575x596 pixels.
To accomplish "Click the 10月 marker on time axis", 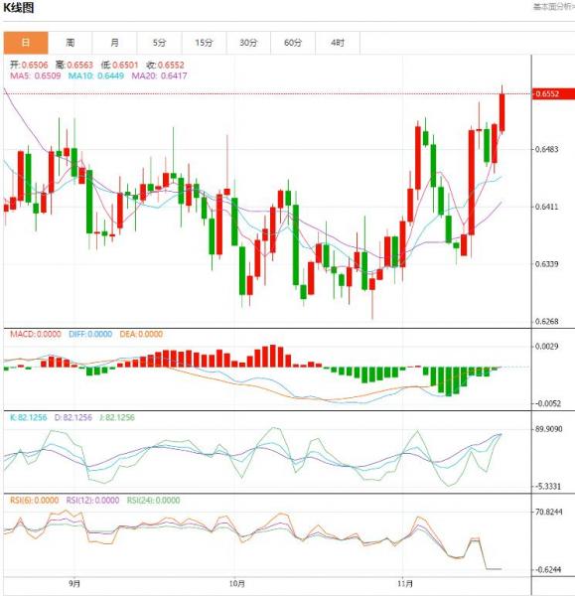I will [x=236, y=583].
